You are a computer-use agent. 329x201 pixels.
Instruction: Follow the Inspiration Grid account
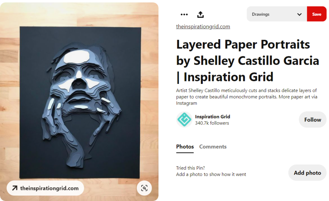(x=313, y=120)
